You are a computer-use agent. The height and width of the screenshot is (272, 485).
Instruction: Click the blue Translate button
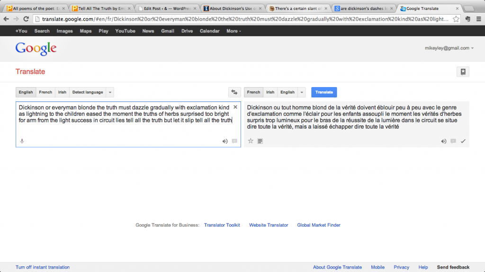click(x=324, y=92)
